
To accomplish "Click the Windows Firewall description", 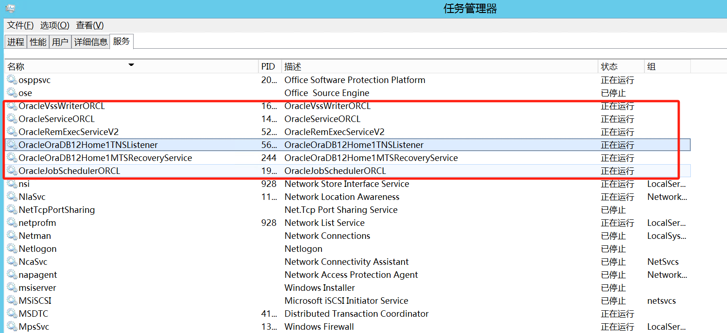I will tap(319, 327).
